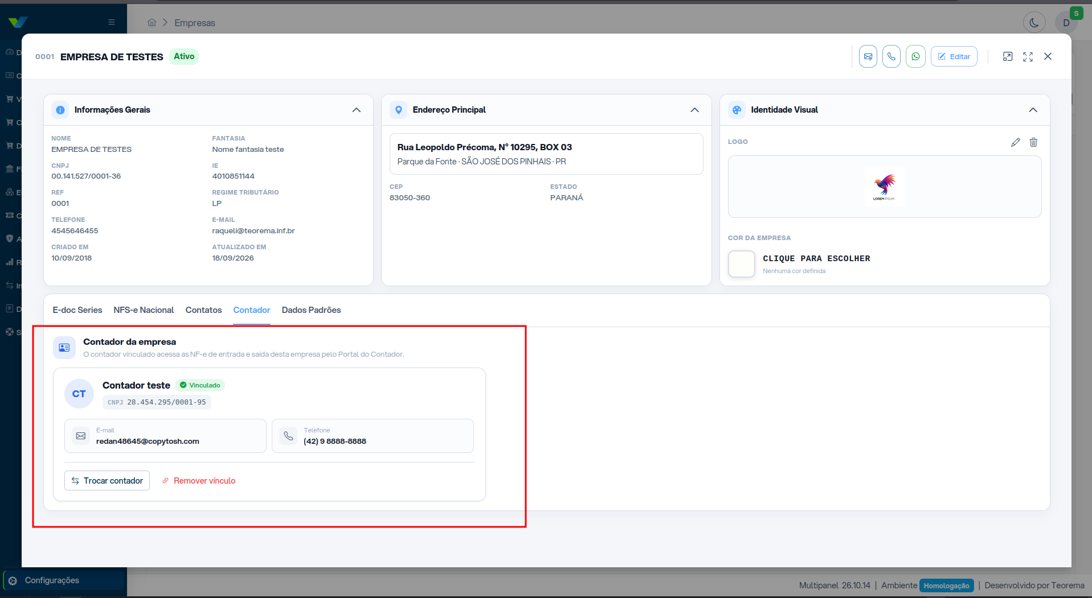The width and height of the screenshot is (1092, 598).
Task: Click the company logo thumbnail
Action: click(x=884, y=187)
